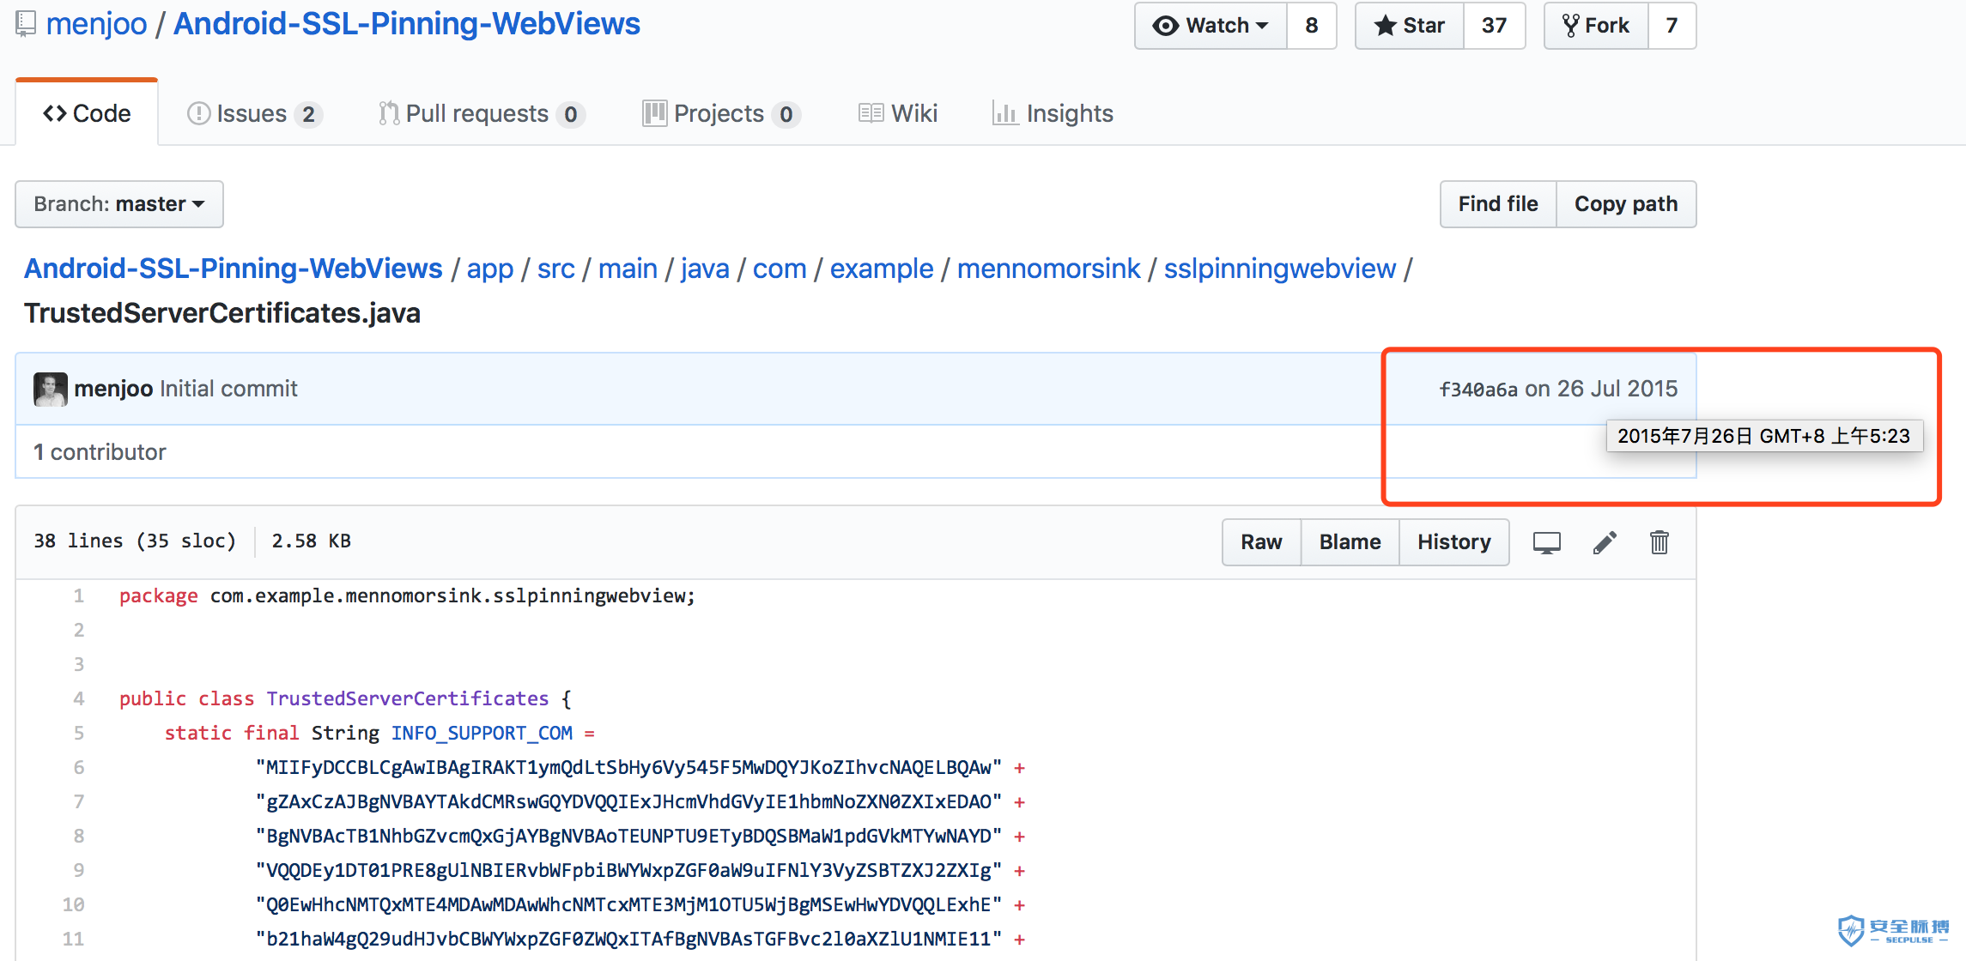The width and height of the screenshot is (1966, 961).
Task: Click the repository book icon beside menjoo
Action: (x=26, y=24)
